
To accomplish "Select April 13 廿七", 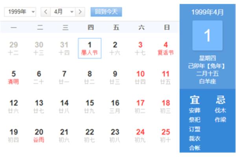I will tap(39, 106).
